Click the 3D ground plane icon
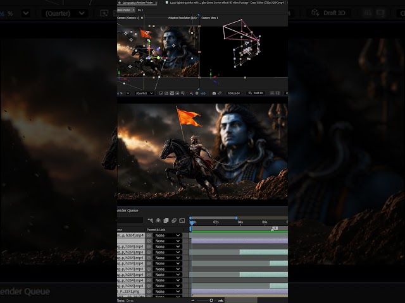Screen dimensions: 405x303 [272, 93]
